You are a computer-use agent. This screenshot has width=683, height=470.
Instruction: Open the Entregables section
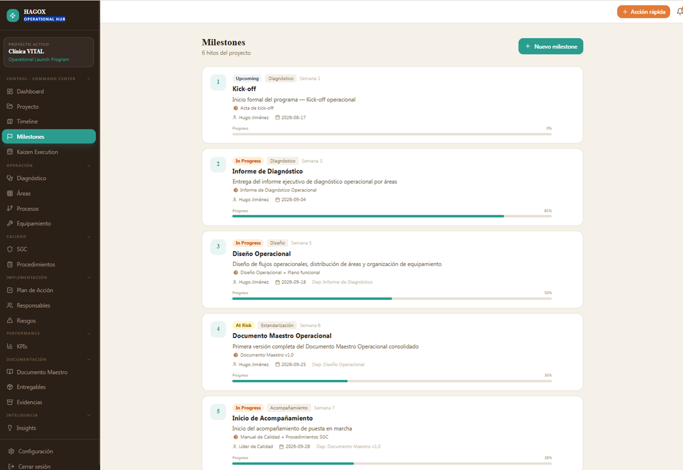[x=49, y=387]
